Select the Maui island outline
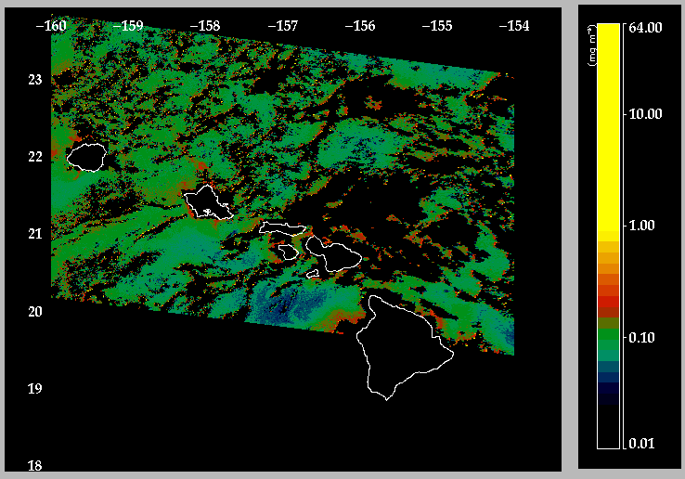Screen dimensions: 685x479 tap(334, 255)
